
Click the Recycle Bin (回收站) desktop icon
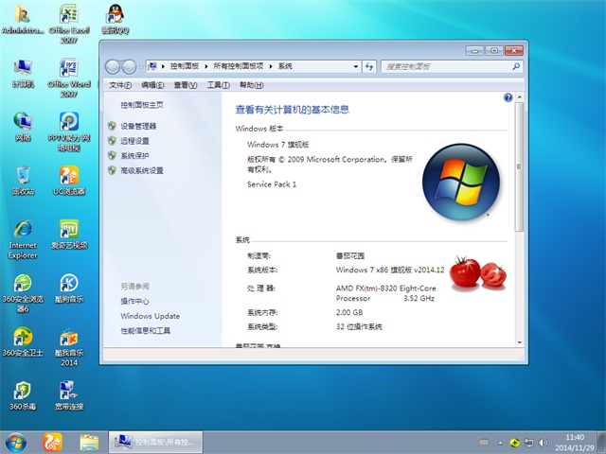(23, 177)
